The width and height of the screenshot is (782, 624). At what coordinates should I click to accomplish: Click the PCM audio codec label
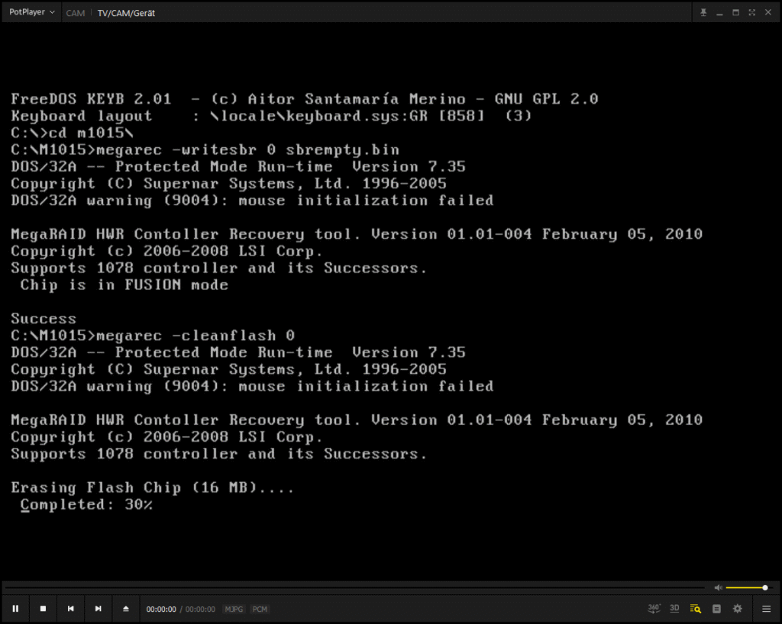point(260,610)
